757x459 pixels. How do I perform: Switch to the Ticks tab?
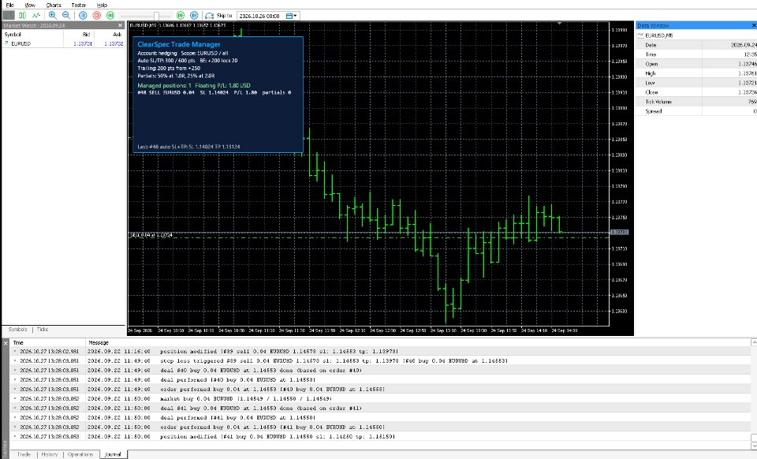pos(43,329)
